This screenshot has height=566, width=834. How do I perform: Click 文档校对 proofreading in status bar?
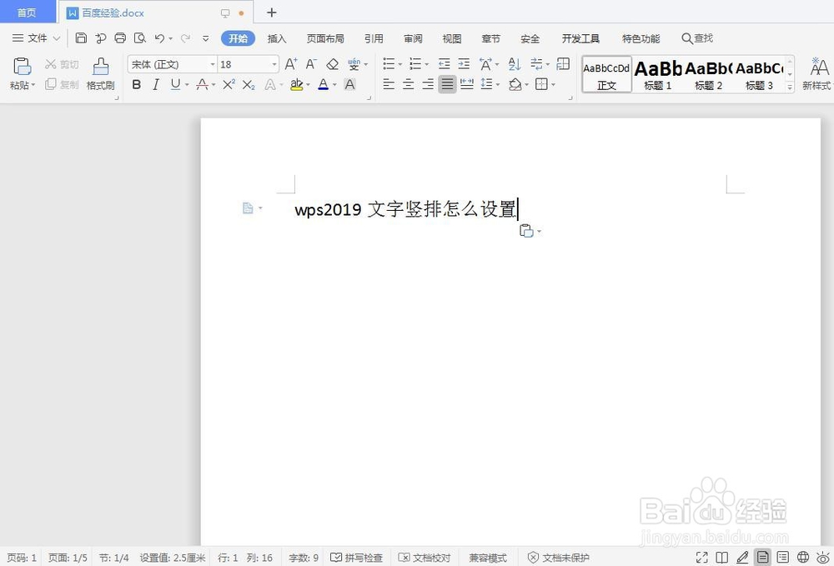point(425,558)
